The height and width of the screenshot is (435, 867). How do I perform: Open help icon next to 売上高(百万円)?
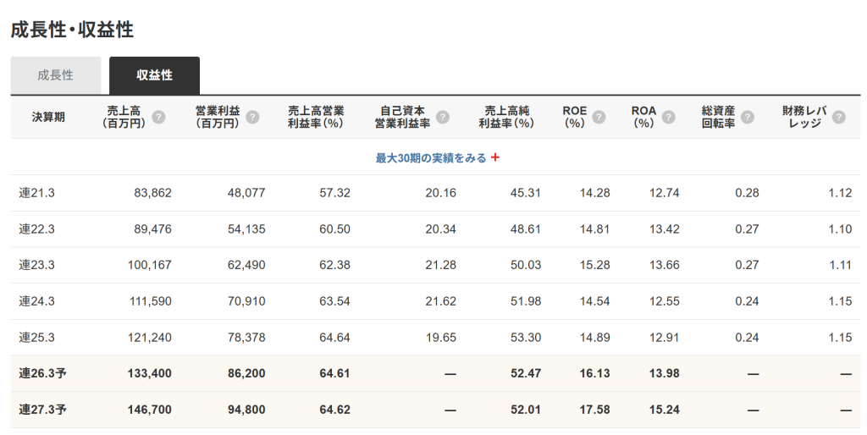click(158, 117)
